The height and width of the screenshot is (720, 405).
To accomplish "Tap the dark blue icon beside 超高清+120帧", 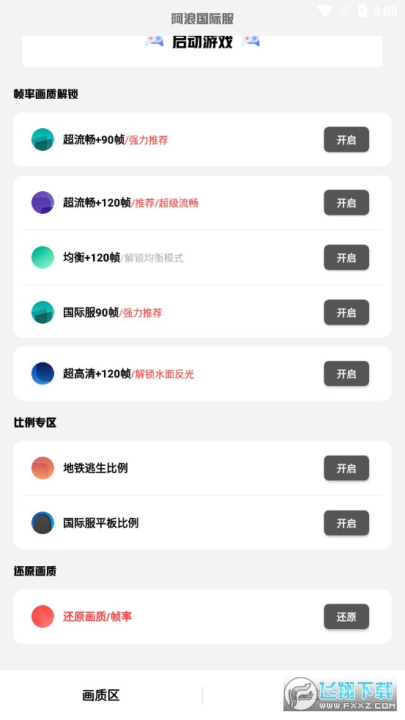I will (x=42, y=374).
